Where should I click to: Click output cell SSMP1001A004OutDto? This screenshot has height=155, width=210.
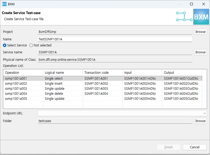pyautogui.click(x=182, y=94)
